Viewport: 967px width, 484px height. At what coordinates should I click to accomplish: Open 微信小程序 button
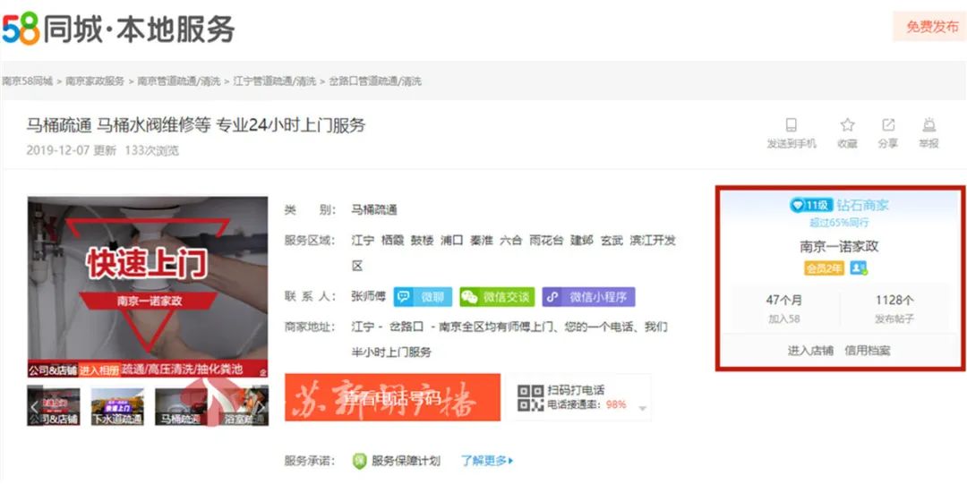coord(588,297)
